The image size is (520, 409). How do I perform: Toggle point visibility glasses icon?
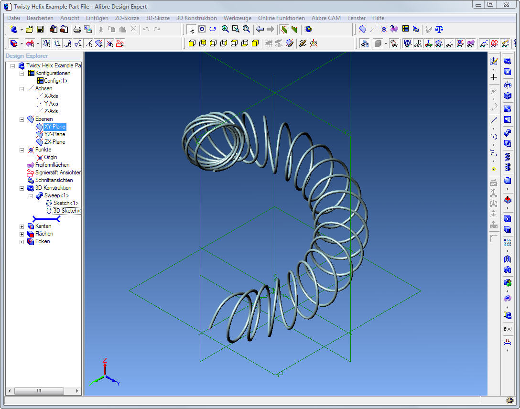pos(460,43)
